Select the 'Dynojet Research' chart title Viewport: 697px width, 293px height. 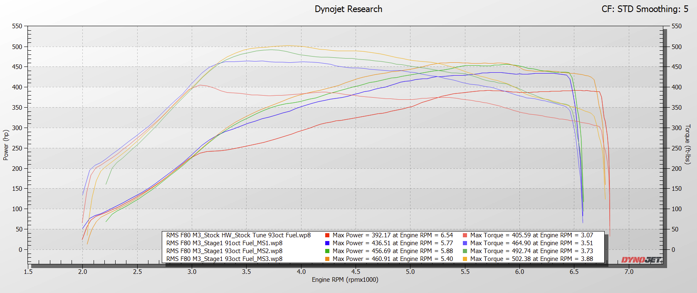(348, 9)
